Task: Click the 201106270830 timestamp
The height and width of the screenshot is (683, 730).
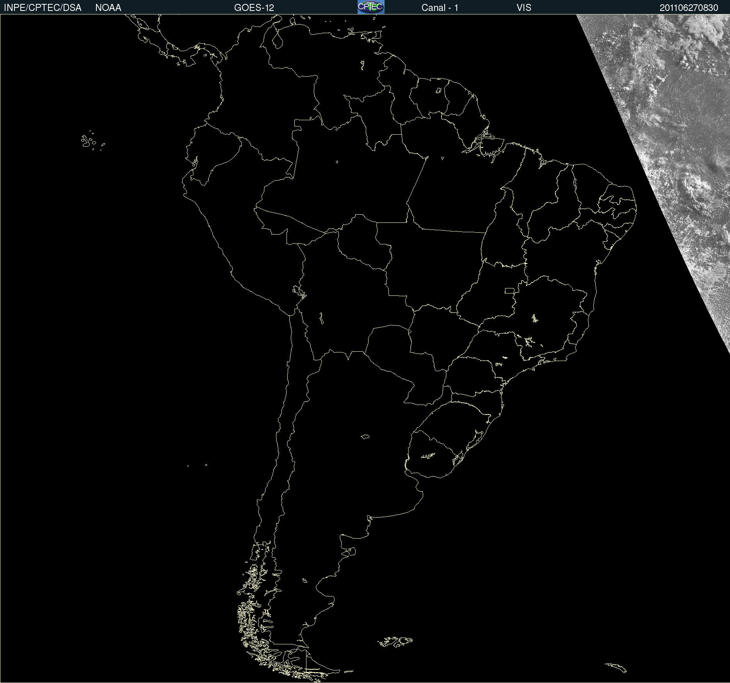Action: click(689, 7)
